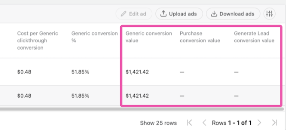Open the column customization sliders icon
The height and width of the screenshot is (130, 286).
[x=269, y=14]
